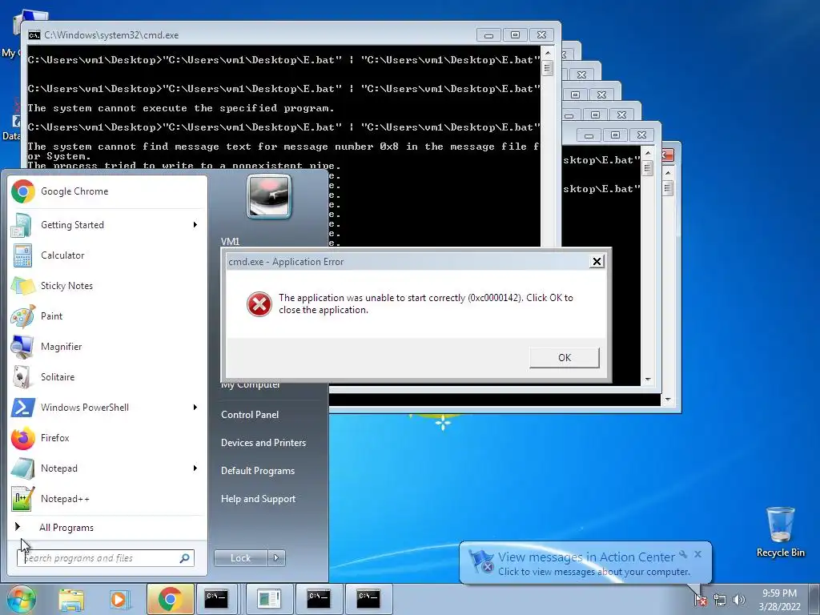Minimize the front cmd.exe window
Image resolution: width=820 pixels, height=615 pixels.
(x=489, y=35)
